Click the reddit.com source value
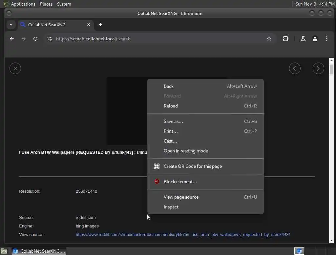The image size is (336, 255). [x=86, y=217]
